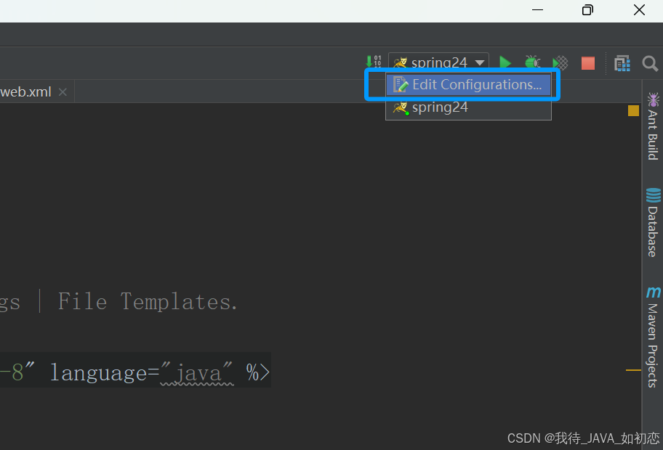
Task: Click the VCS update arrow icon
Action: (374, 62)
